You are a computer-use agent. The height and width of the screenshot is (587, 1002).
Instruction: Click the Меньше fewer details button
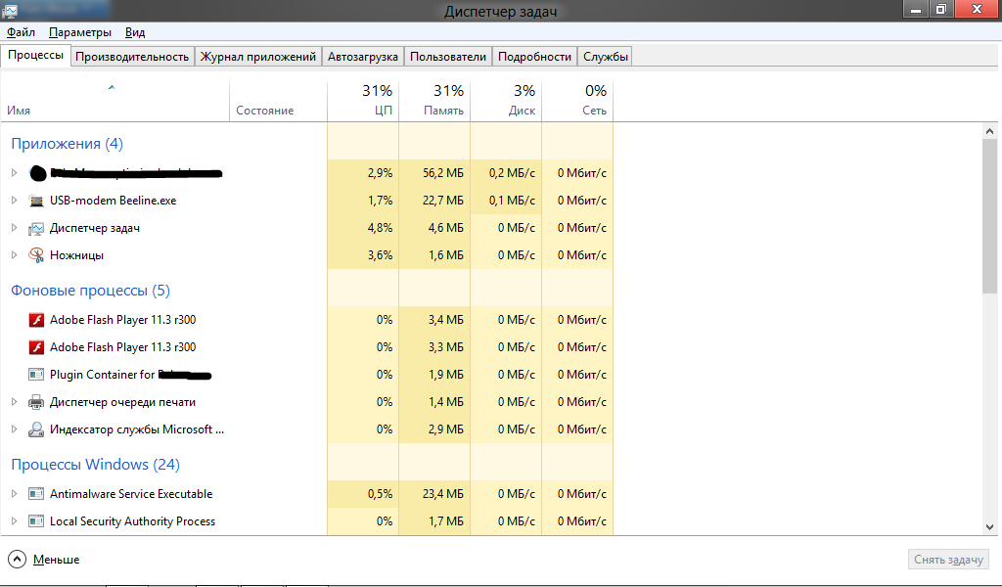click(45, 560)
